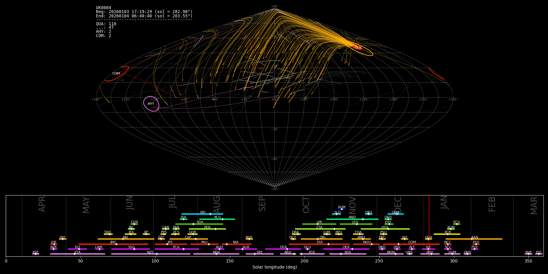Select the orange AAN shower bar
The width and height of the screenshot is (548, 274).
(x=474, y=239)
